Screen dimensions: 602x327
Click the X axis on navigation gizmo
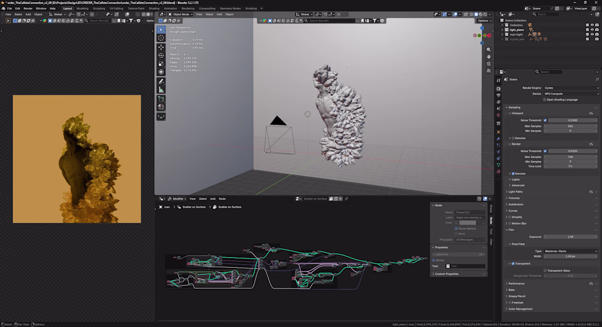489,36
